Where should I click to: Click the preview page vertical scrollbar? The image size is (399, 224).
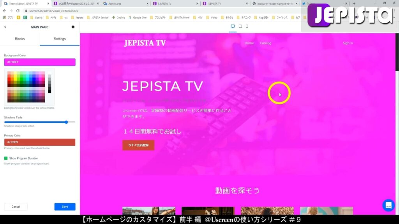(x=397, y=52)
